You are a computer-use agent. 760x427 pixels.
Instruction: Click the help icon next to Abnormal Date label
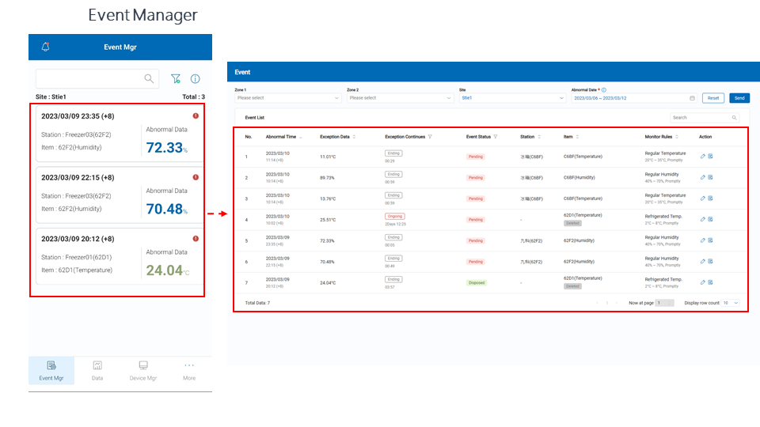604,90
